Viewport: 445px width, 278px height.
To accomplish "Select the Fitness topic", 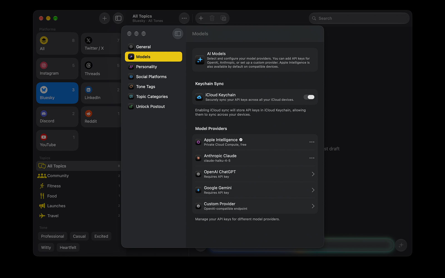I will (x=79, y=186).
